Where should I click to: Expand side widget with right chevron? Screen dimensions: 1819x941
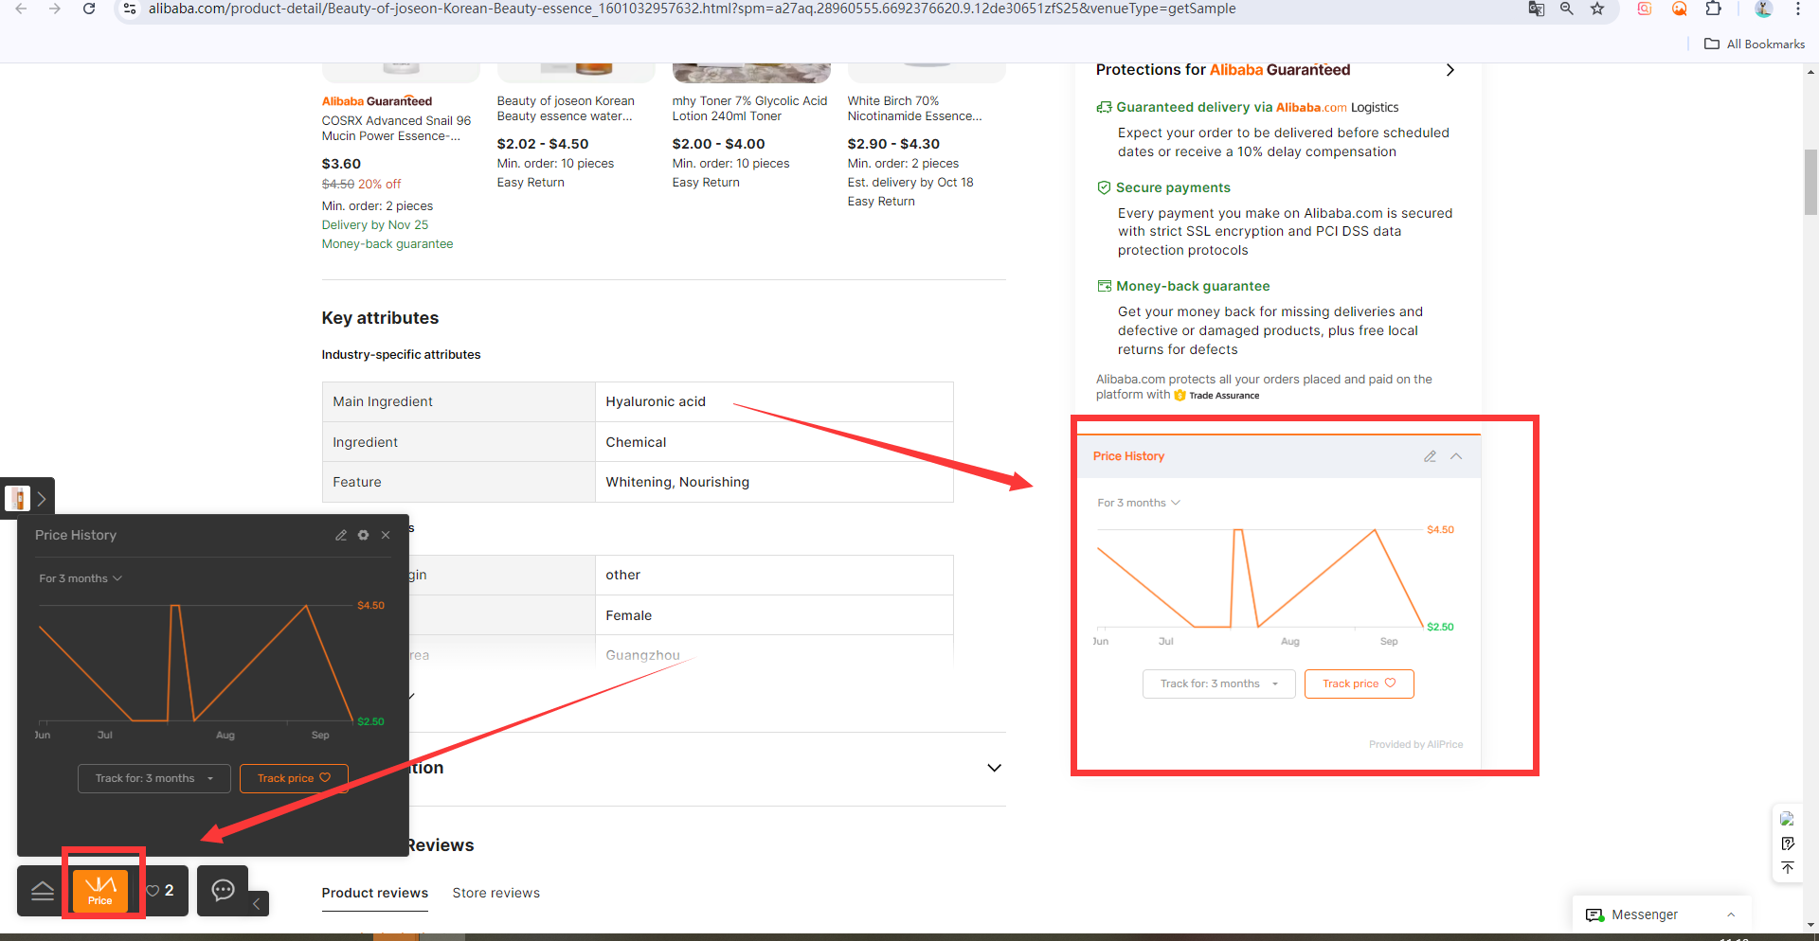click(x=42, y=498)
